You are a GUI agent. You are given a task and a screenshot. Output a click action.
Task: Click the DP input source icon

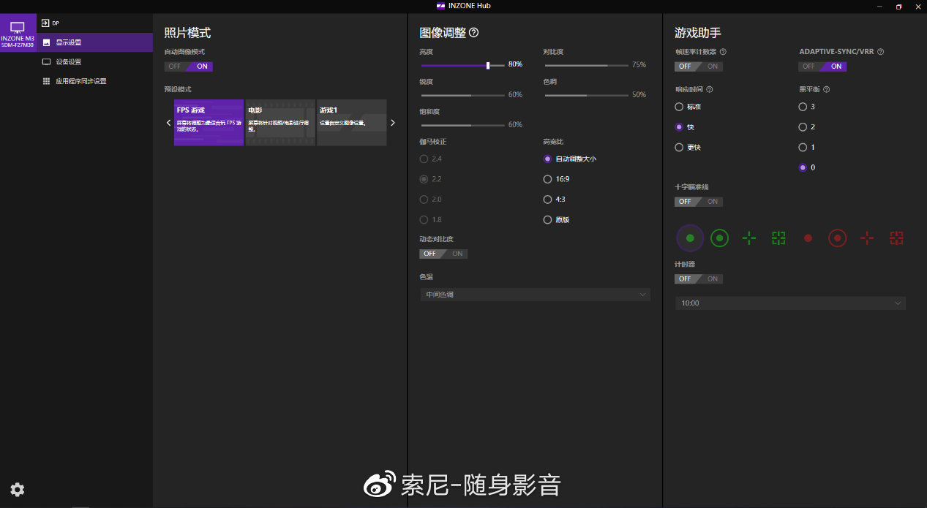(x=45, y=23)
